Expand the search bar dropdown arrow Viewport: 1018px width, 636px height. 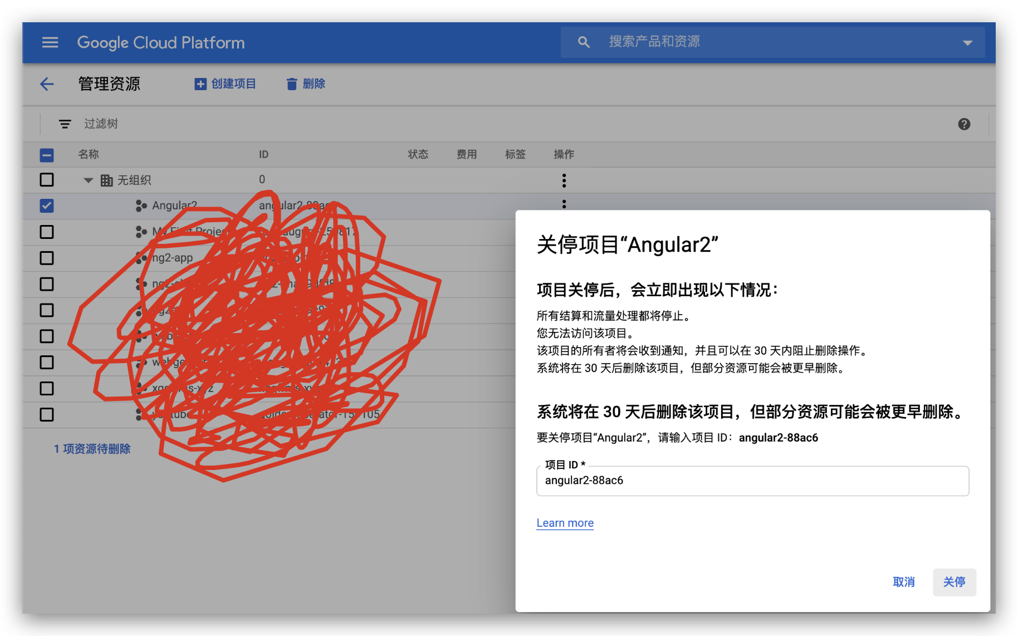967,42
